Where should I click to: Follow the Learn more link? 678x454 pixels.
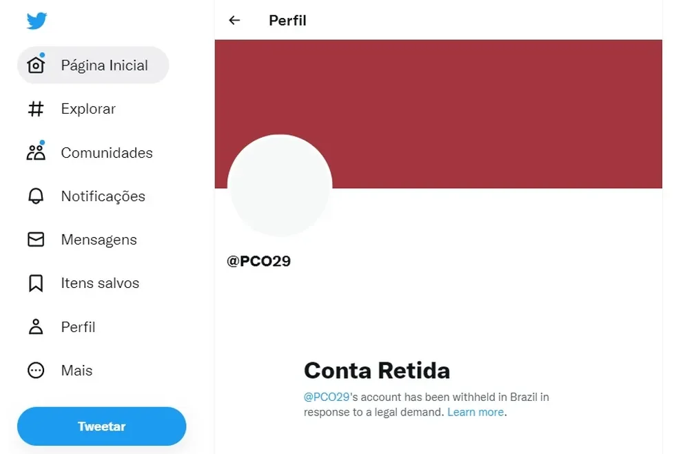tap(475, 412)
